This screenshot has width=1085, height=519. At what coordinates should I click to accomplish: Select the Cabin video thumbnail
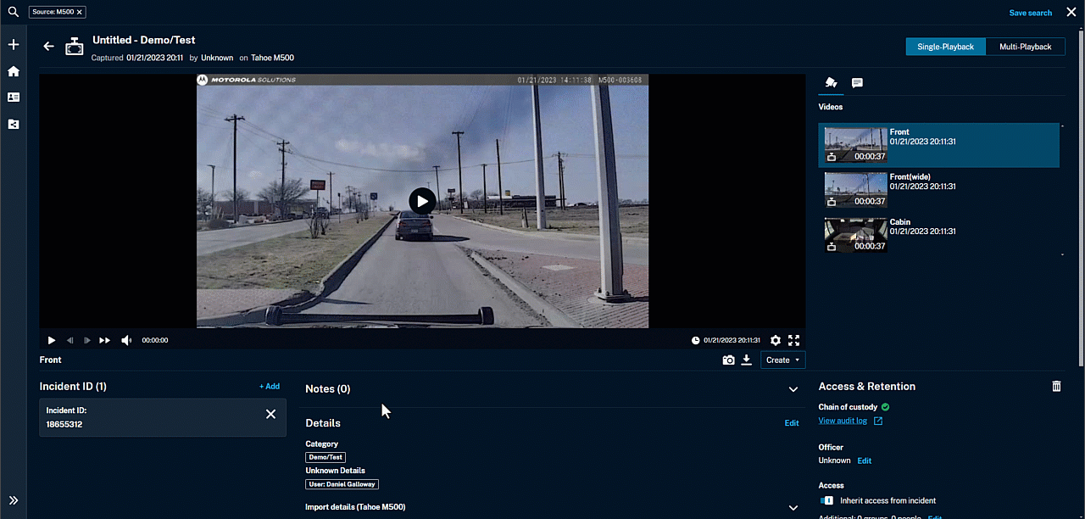[x=855, y=235]
